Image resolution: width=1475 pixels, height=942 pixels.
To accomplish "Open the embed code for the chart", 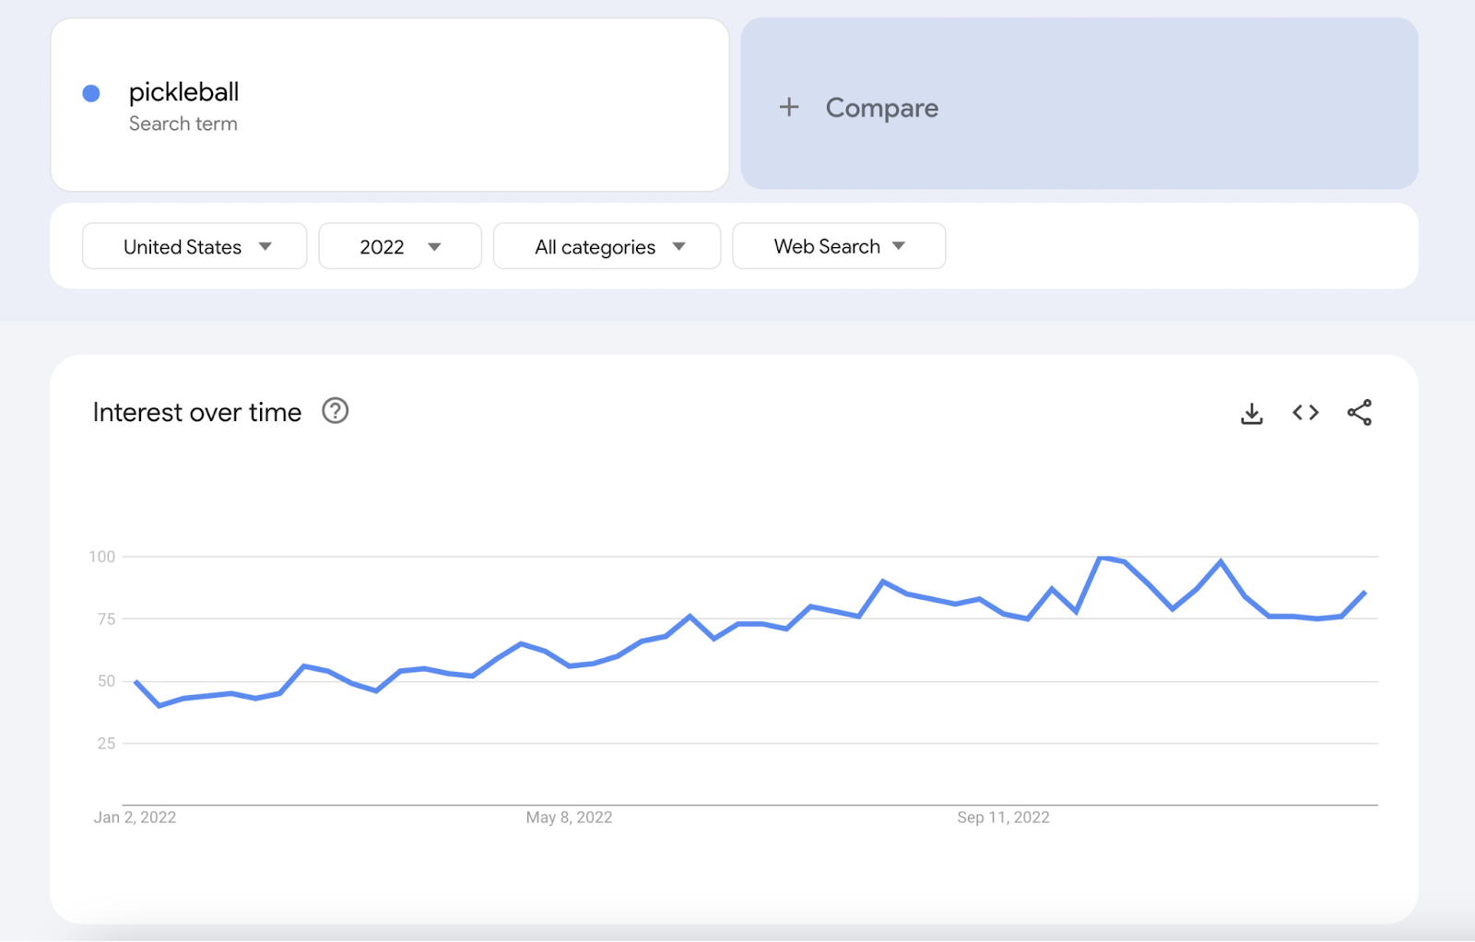I will point(1304,413).
